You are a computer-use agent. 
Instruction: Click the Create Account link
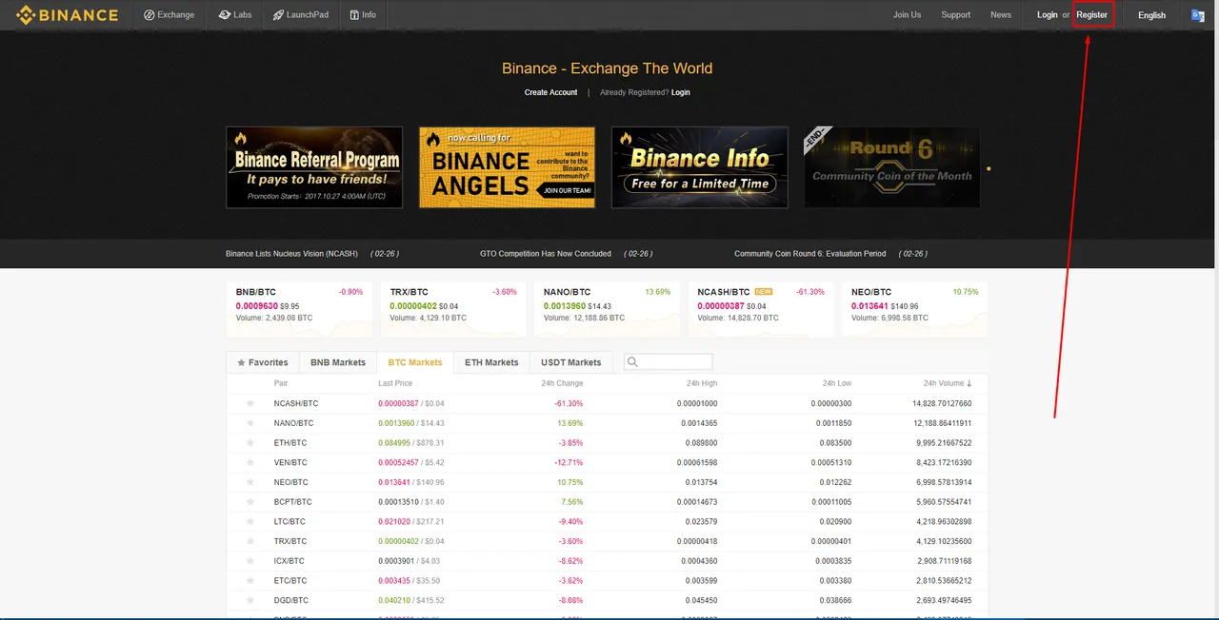click(x=550, y=92)
